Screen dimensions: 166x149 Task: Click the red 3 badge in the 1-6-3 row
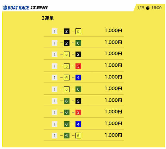(x=78, y=113)
